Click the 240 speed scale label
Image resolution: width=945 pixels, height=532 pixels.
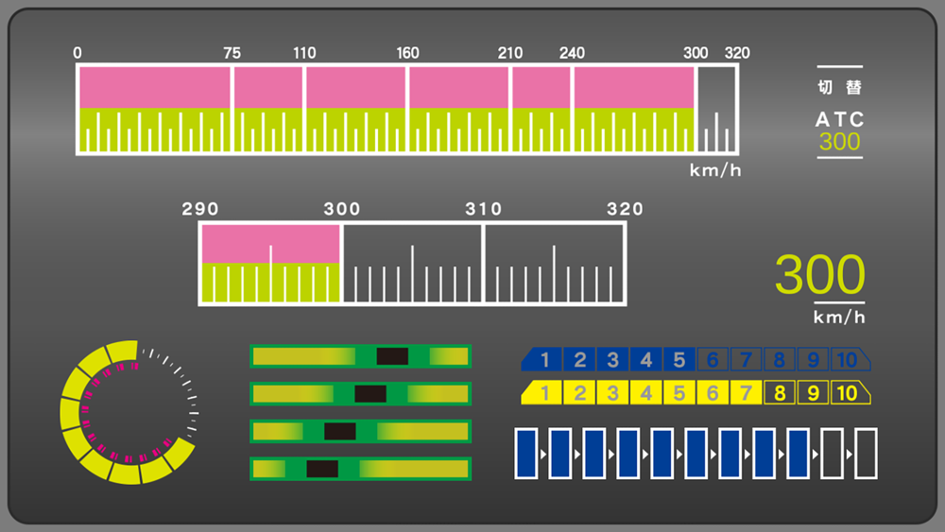point(572,53)
